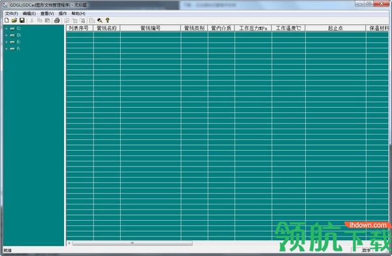
Task: Select the C: label in tree
Action: point(19,29)
